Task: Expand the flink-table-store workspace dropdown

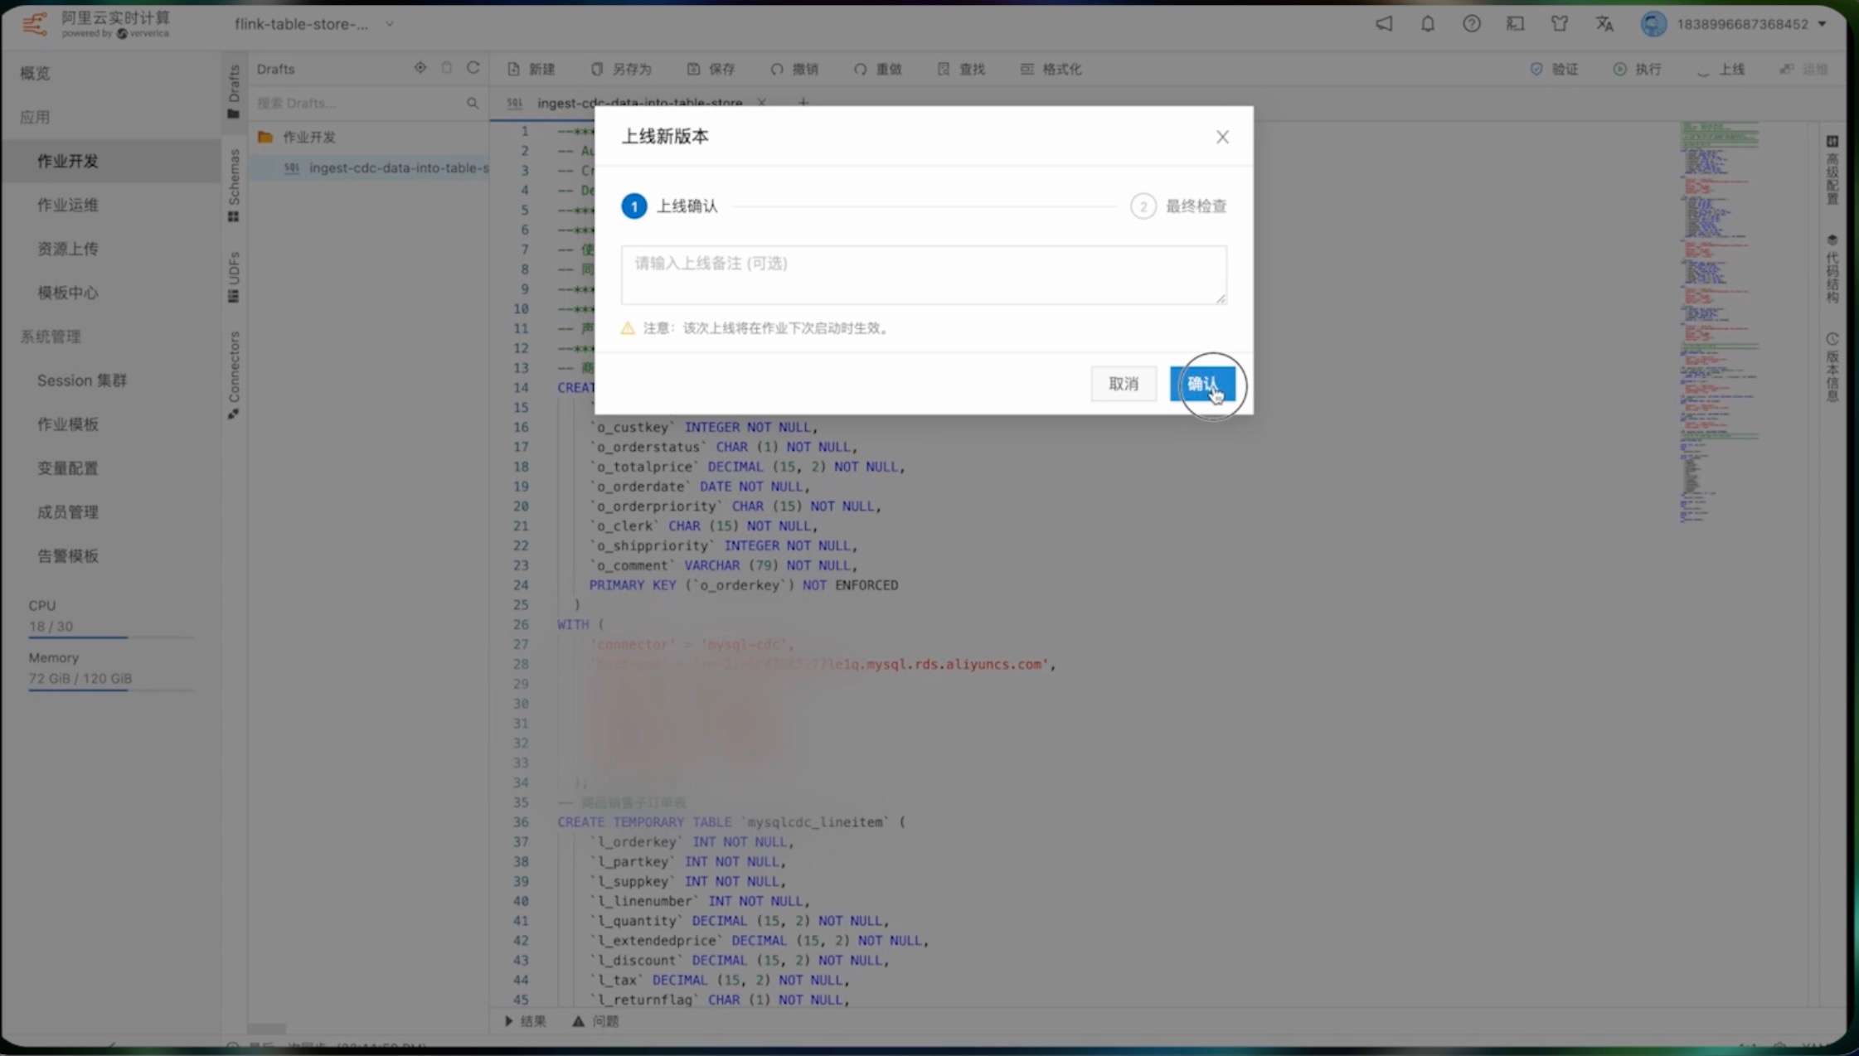Action: coord(389,24)
